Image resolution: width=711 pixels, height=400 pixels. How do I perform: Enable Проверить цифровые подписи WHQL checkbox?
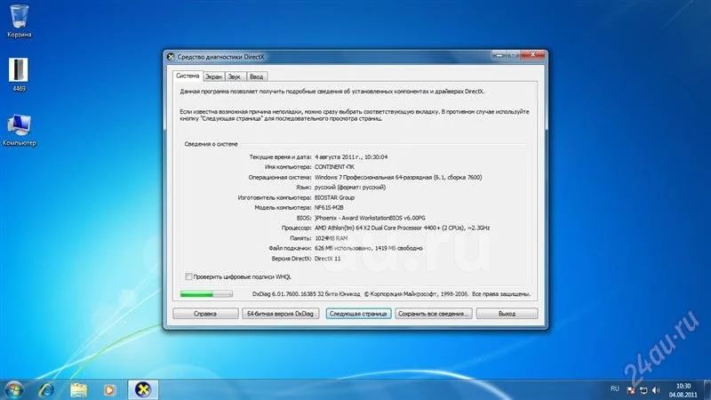[188, 276]
